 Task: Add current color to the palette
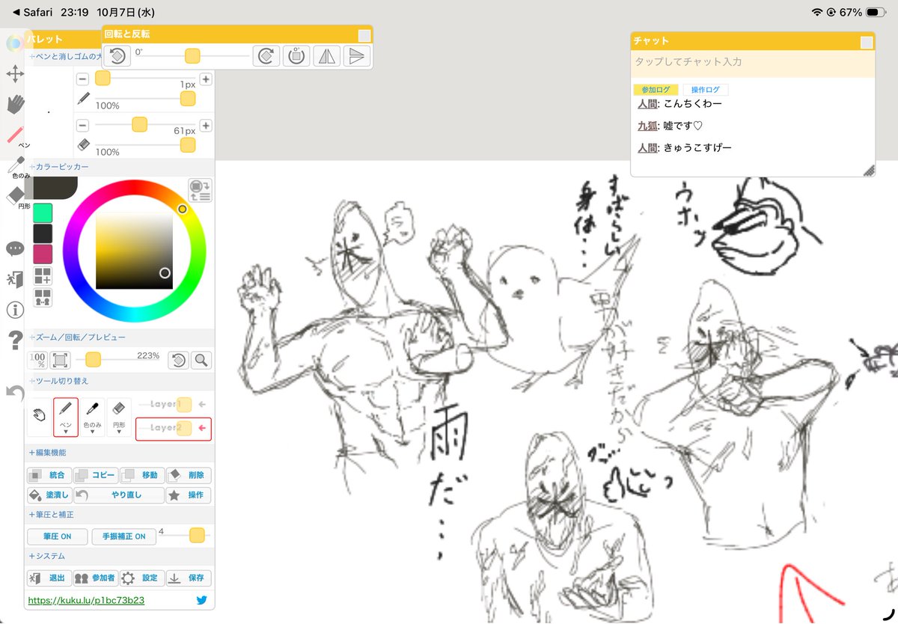point(43,276)
